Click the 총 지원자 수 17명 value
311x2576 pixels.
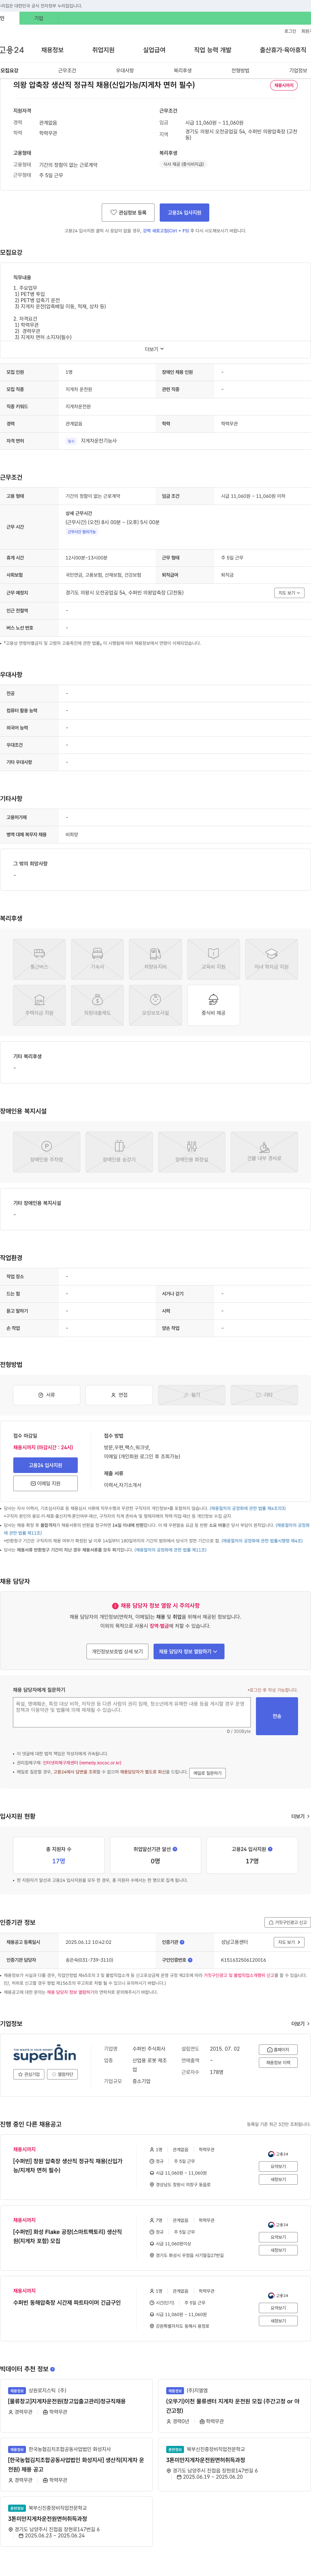click(59, 1861)
